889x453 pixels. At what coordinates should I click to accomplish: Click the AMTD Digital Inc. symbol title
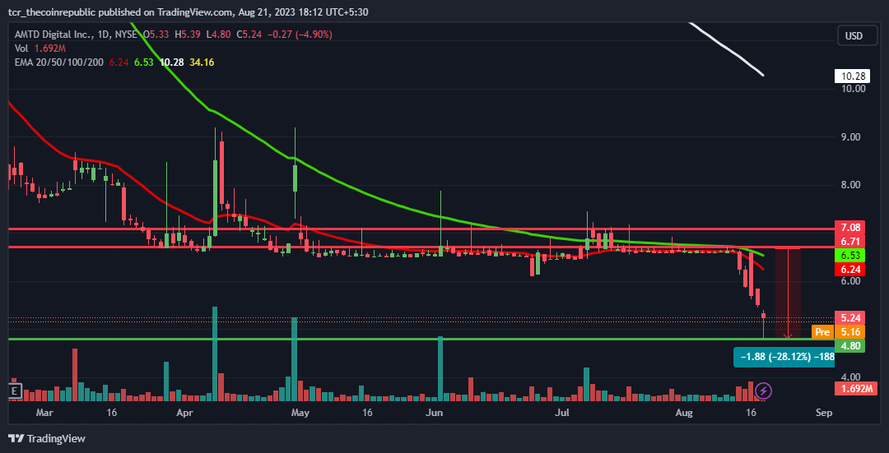pos(52,35)
